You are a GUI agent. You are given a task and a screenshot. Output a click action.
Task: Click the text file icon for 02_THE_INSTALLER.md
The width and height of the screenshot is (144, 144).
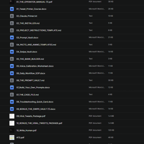pos(12,23)
